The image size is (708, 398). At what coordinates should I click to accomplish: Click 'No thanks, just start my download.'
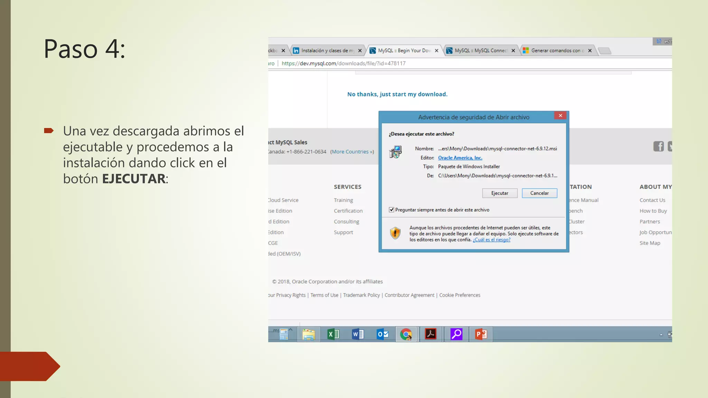tap(397, 94)
